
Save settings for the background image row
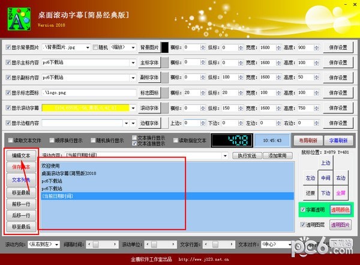338,47
